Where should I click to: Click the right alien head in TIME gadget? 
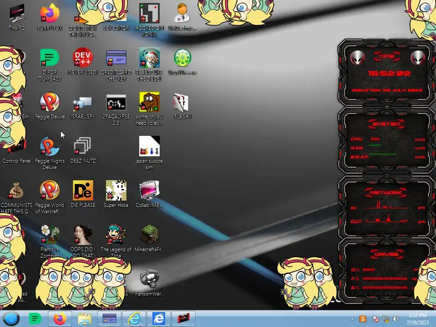[418, 58]
